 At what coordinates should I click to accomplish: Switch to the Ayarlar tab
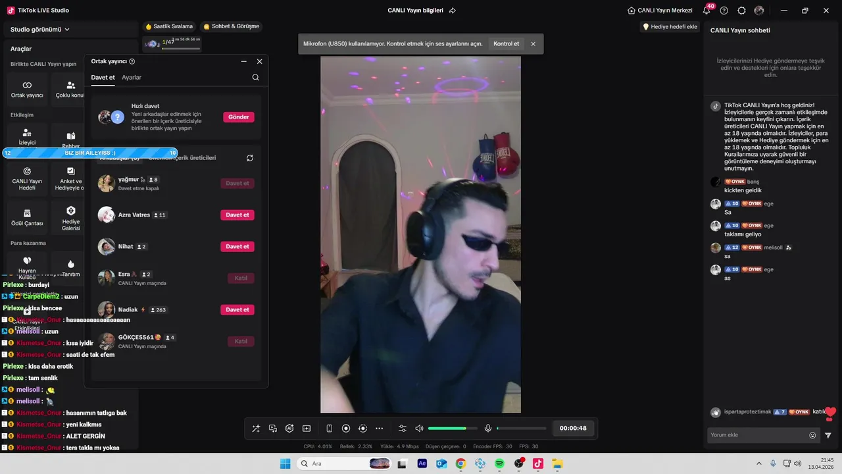132,77
